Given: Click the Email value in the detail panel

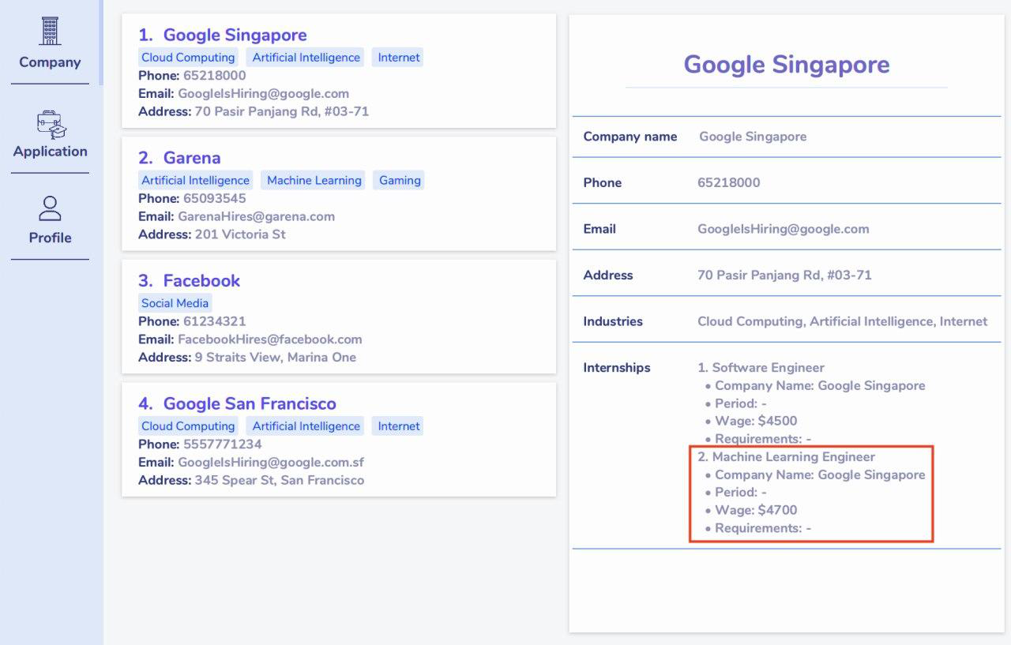Looking at the screenshot, I should click(x=783, y=229).
